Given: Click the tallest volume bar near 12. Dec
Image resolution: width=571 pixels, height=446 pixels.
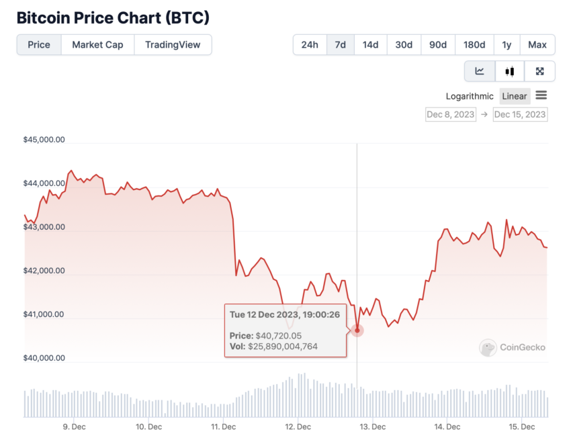Looking at the screenshot, I should [304, 395].
